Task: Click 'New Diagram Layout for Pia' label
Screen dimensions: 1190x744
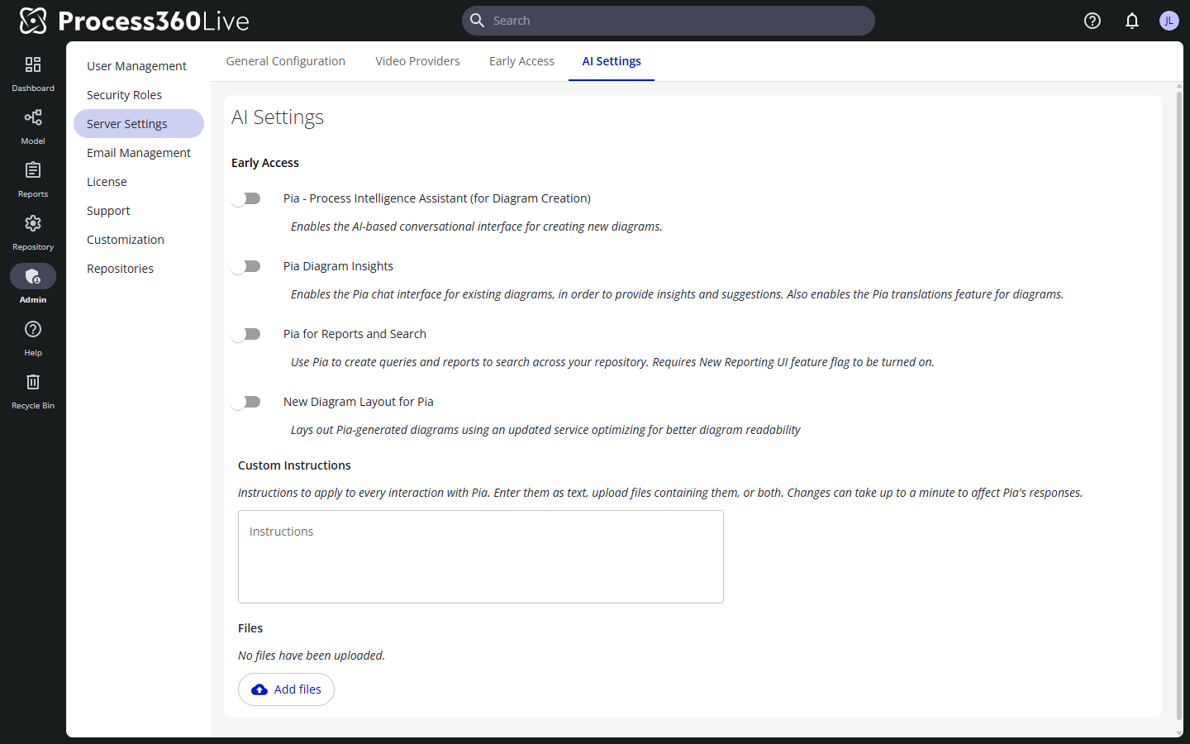Action: (x=359, y=402)
